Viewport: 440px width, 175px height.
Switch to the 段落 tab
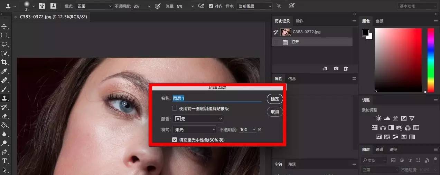pos(292,164)
